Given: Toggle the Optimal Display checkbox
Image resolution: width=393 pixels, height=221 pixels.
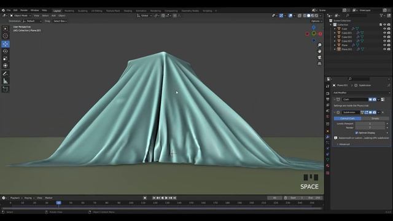Looking at the screenshot, I should [x=356, y=133].
